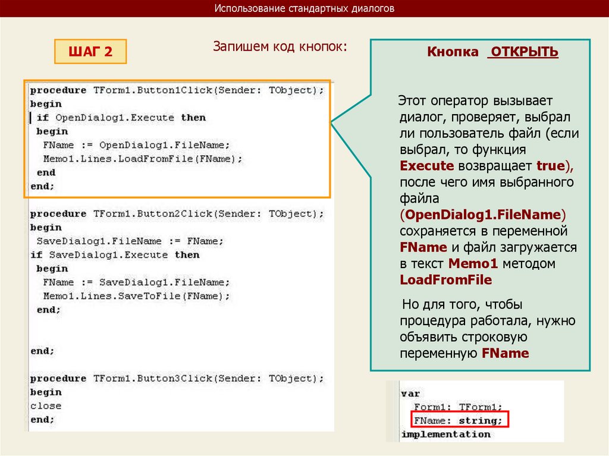Click the 'Этот оператор вызывает' explanation line
Viewport: 609px width, 456px height.
(475, 101)
